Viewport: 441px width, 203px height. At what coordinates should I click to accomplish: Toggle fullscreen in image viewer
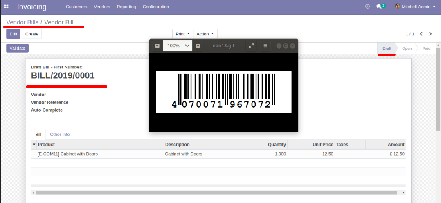click(251, 46)
